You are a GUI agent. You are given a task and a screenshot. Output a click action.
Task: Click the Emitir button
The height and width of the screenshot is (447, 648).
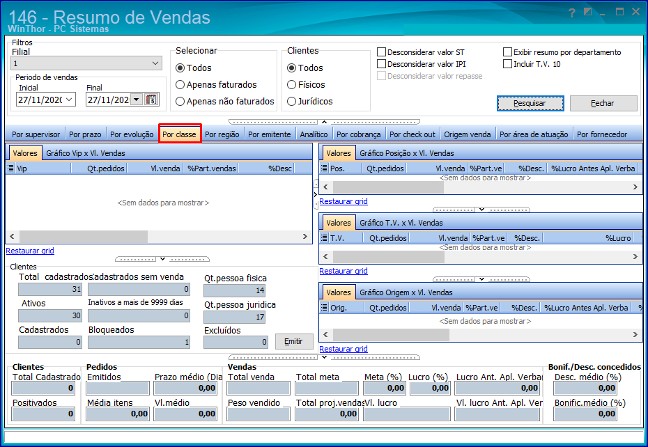(x=294, y=342)
